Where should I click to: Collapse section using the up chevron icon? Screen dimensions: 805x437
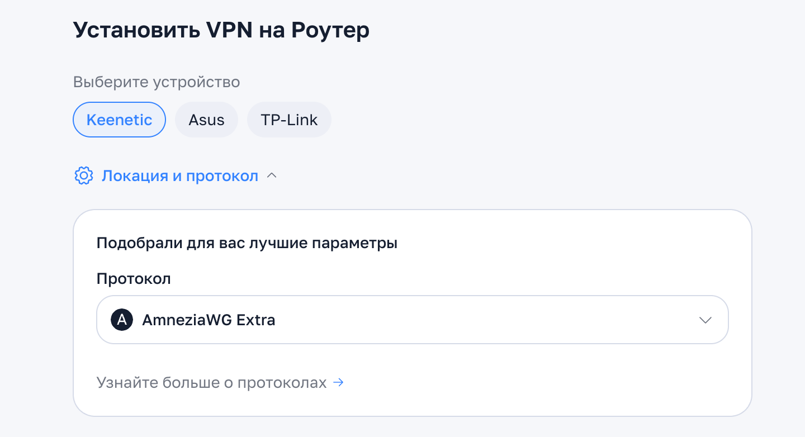point(272,176)
